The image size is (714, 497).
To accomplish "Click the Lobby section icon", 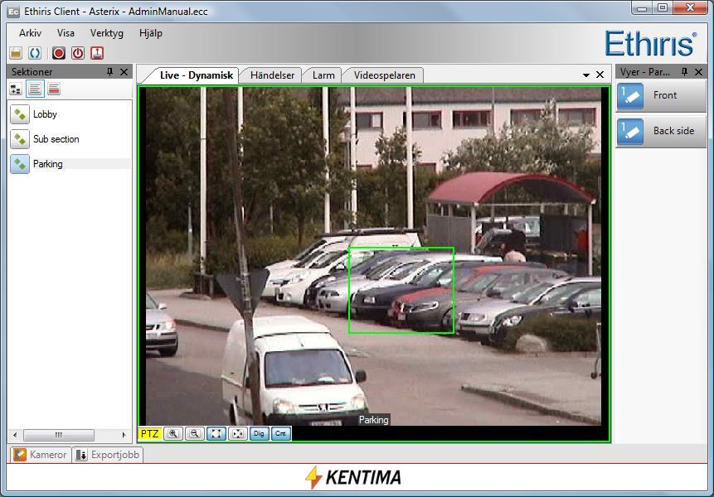I will pyautogui.click(x=20, y=114).
